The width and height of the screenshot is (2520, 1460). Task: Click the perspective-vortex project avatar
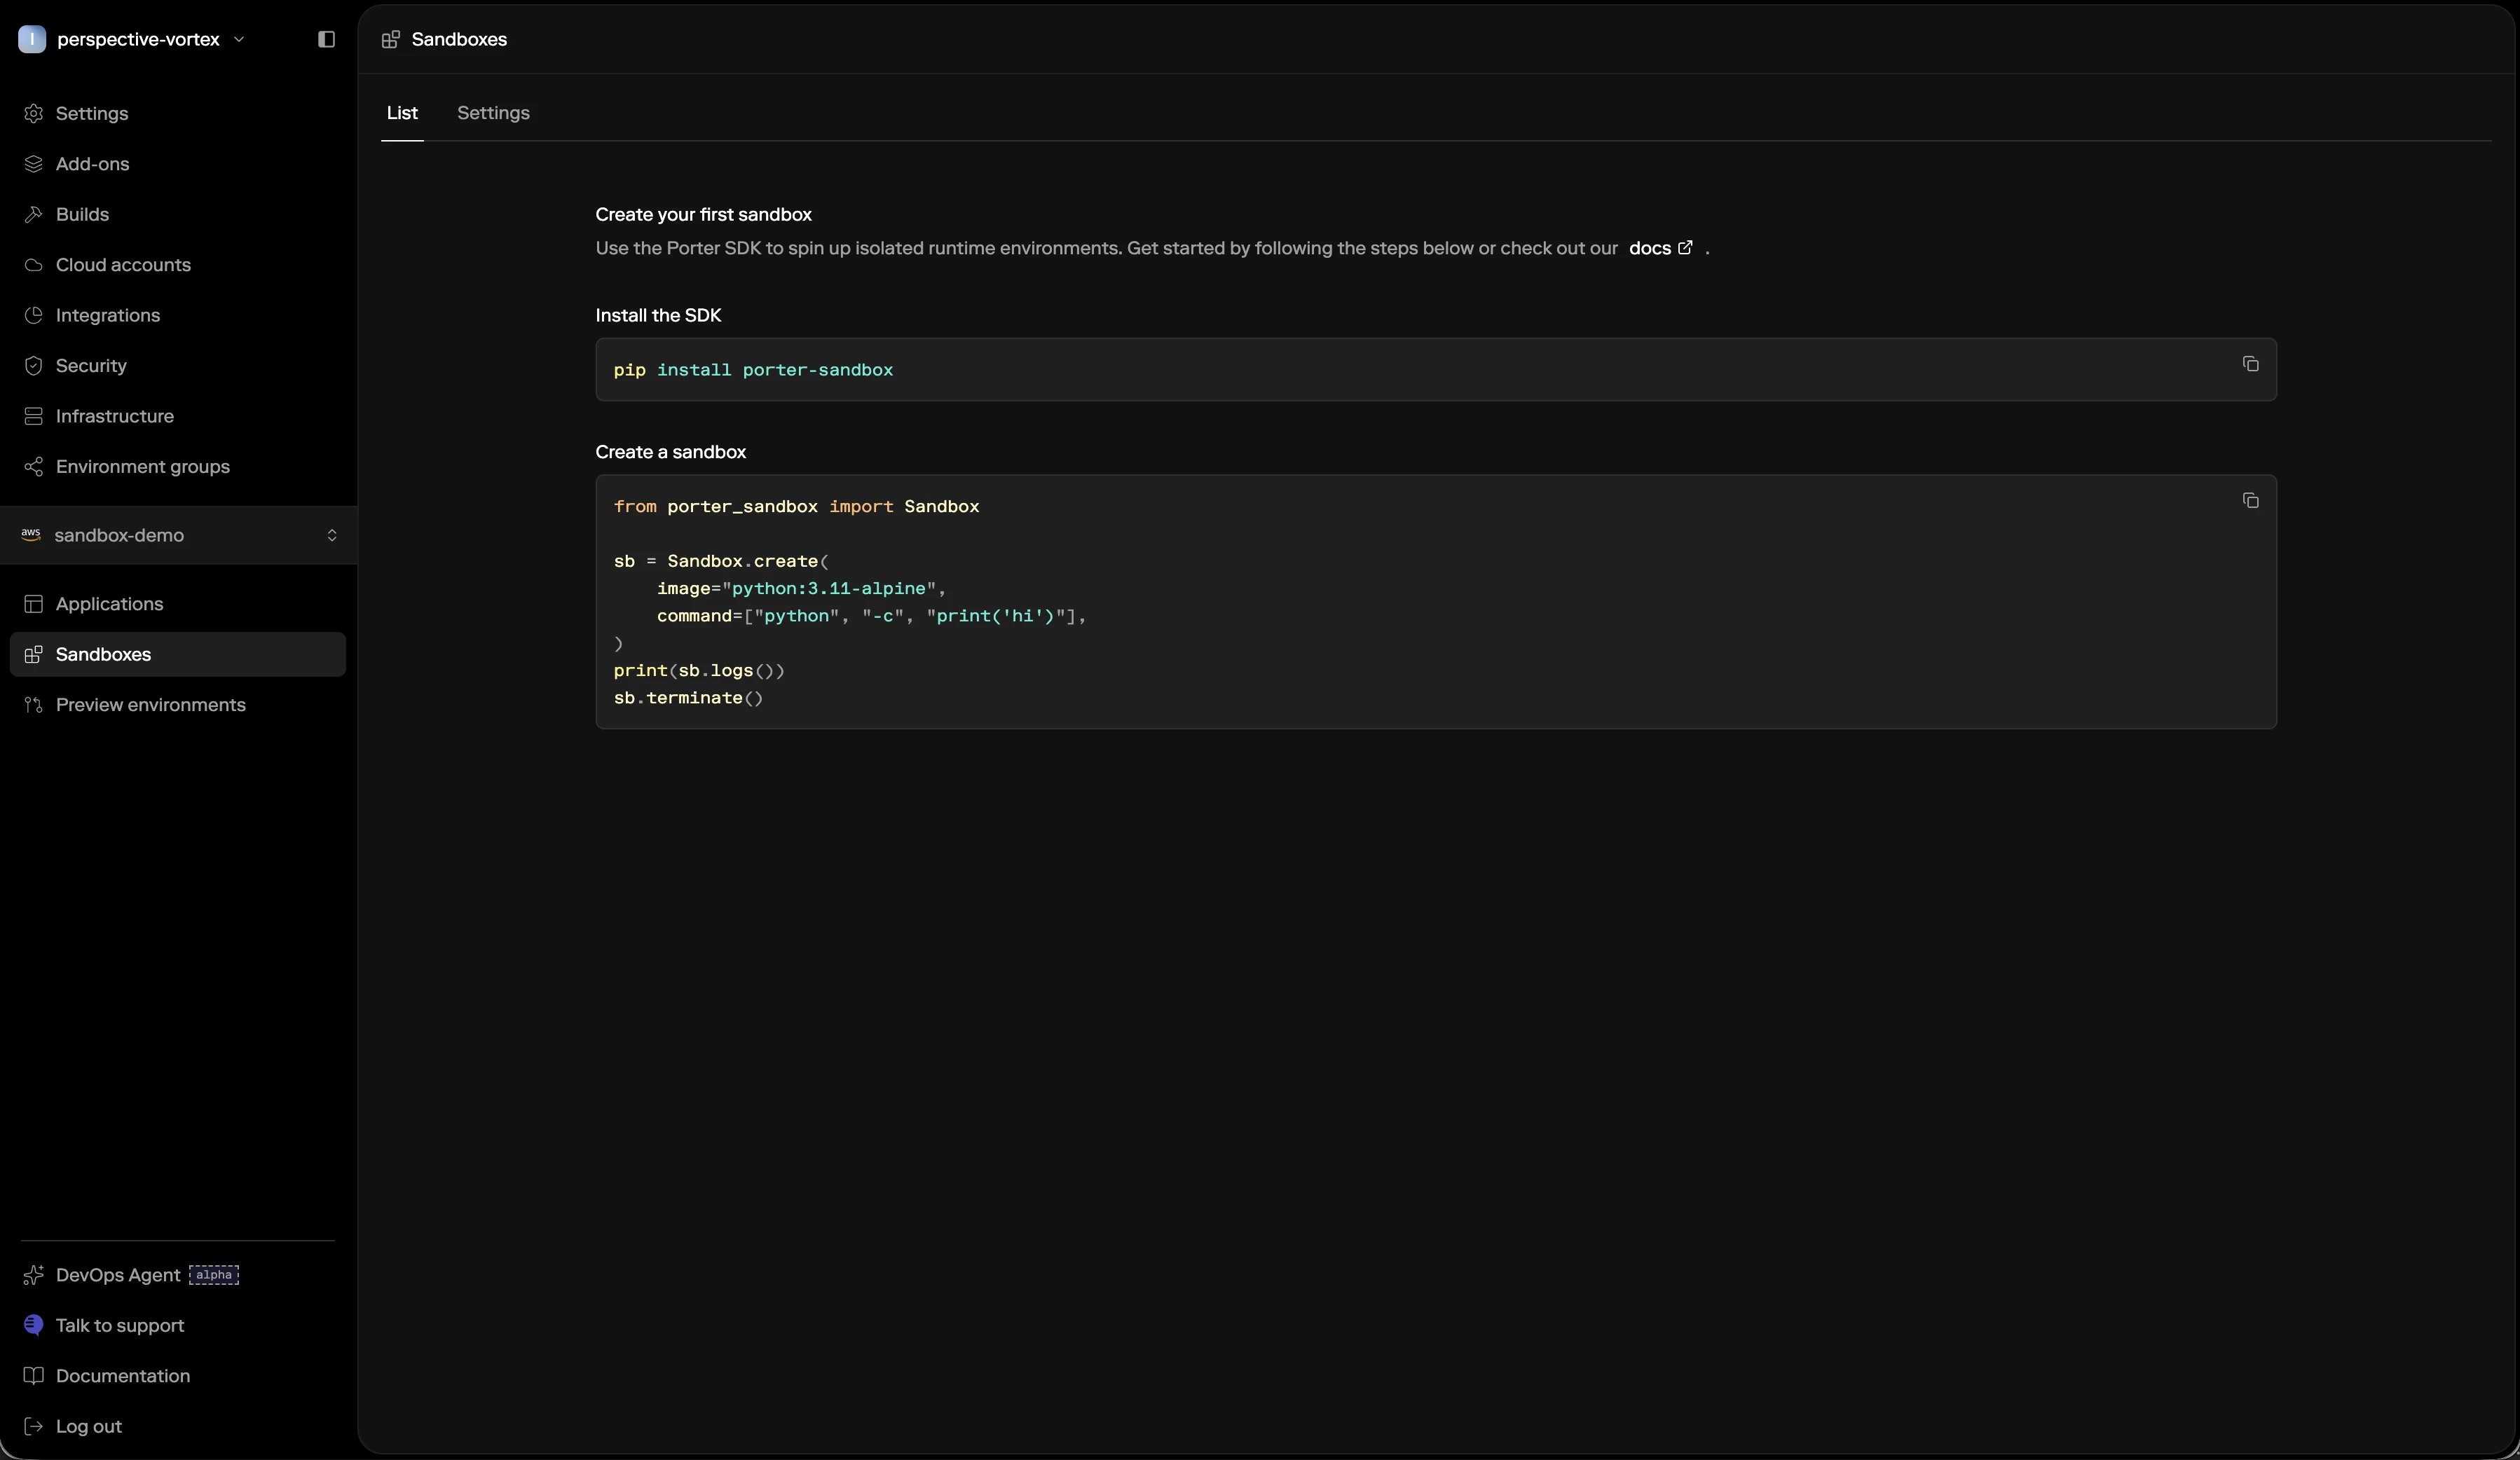[32, 39]
